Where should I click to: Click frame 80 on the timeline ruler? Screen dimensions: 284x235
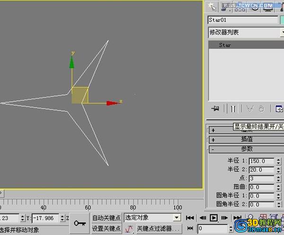click(133, 208)
